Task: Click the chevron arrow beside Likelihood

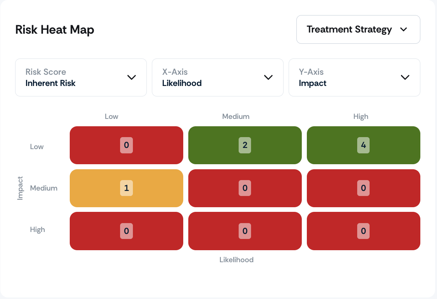Action: [268, 77]
